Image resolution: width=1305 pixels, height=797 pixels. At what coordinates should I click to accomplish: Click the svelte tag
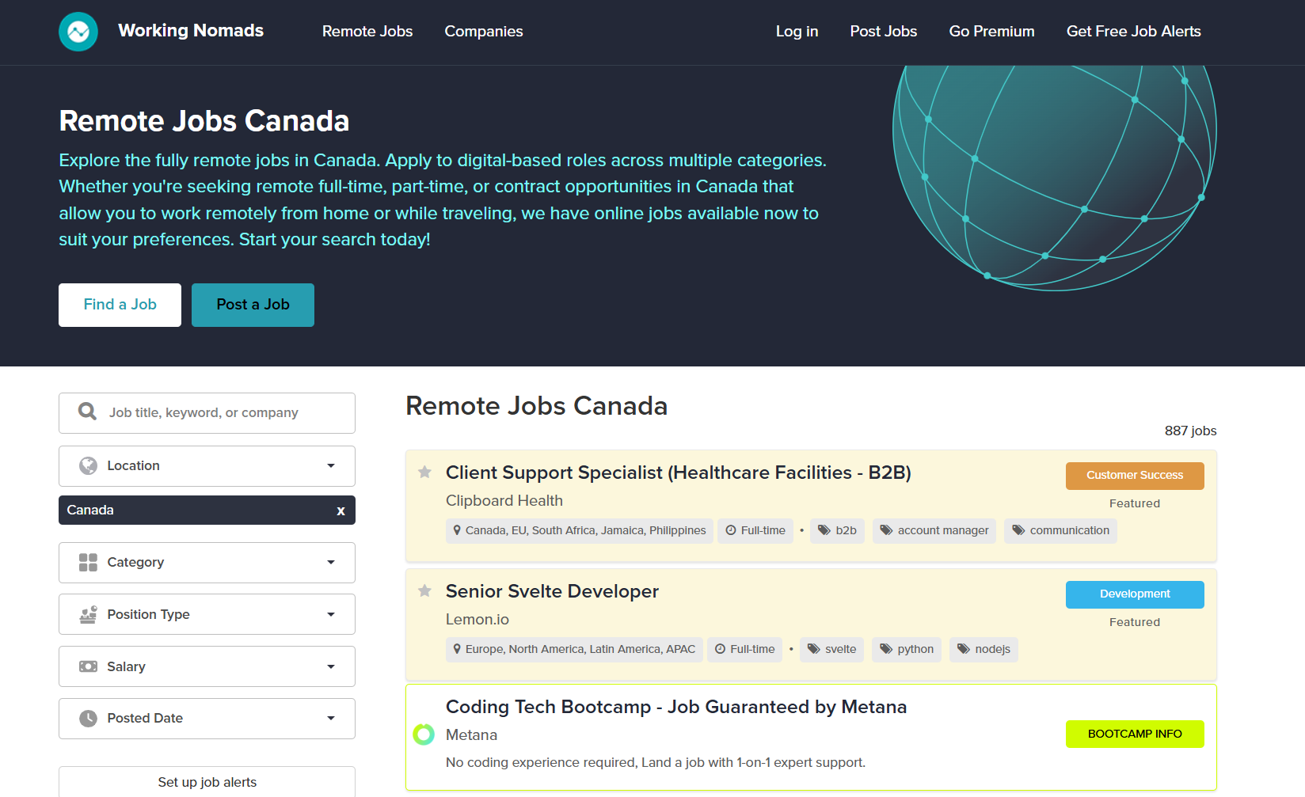tap(831, 649)
